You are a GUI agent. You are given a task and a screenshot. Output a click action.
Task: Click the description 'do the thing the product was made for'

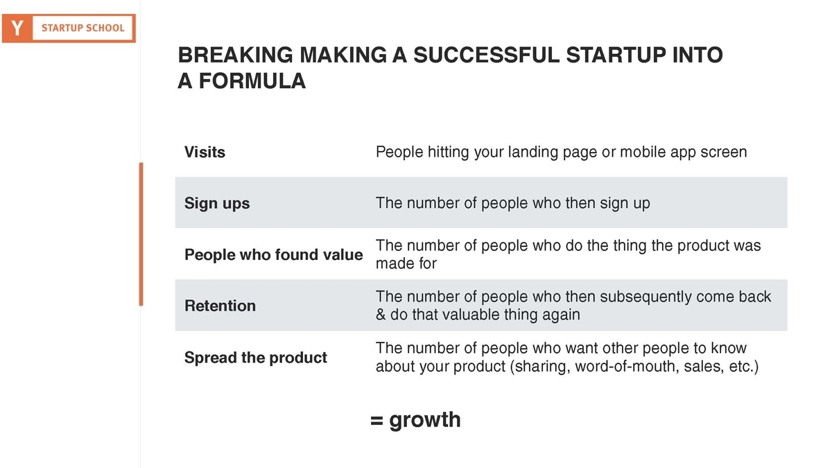click(x=569, y=254)
